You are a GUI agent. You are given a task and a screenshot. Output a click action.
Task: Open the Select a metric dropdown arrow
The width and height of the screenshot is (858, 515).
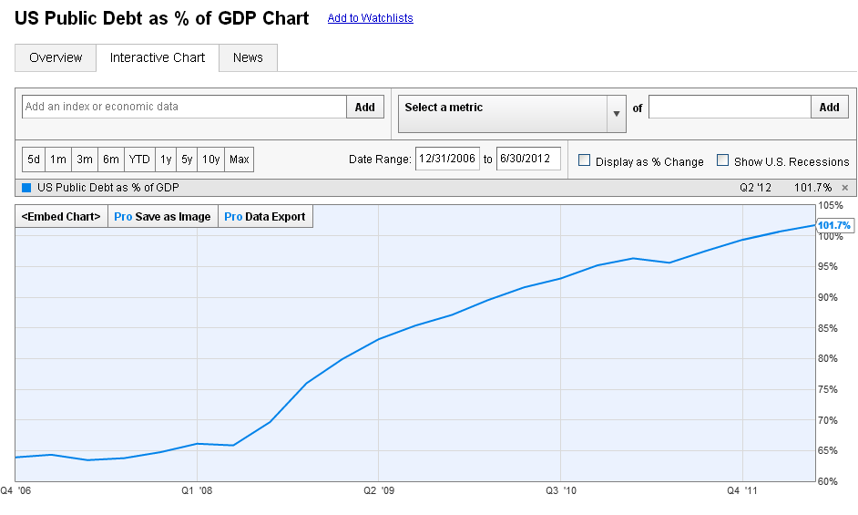616,113
